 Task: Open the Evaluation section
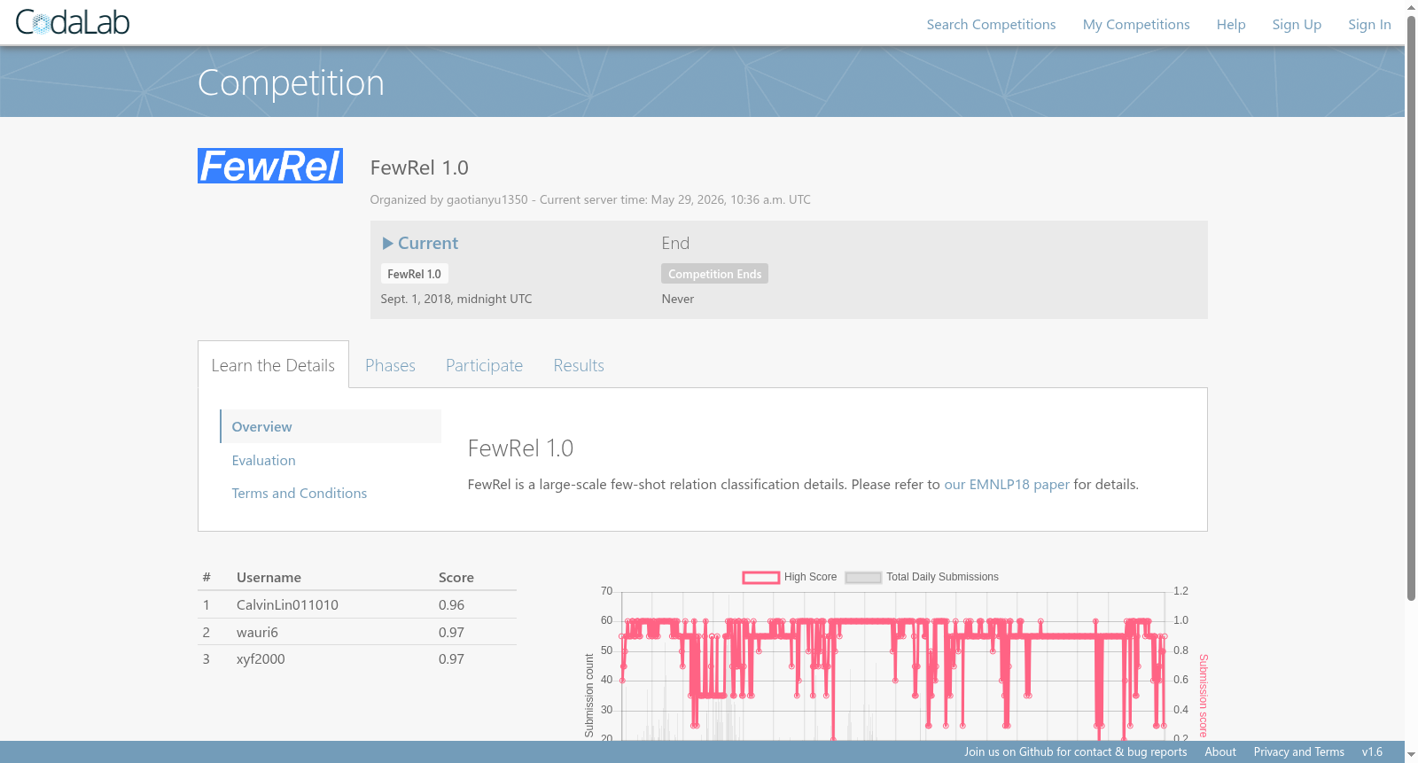coord(263,460)
